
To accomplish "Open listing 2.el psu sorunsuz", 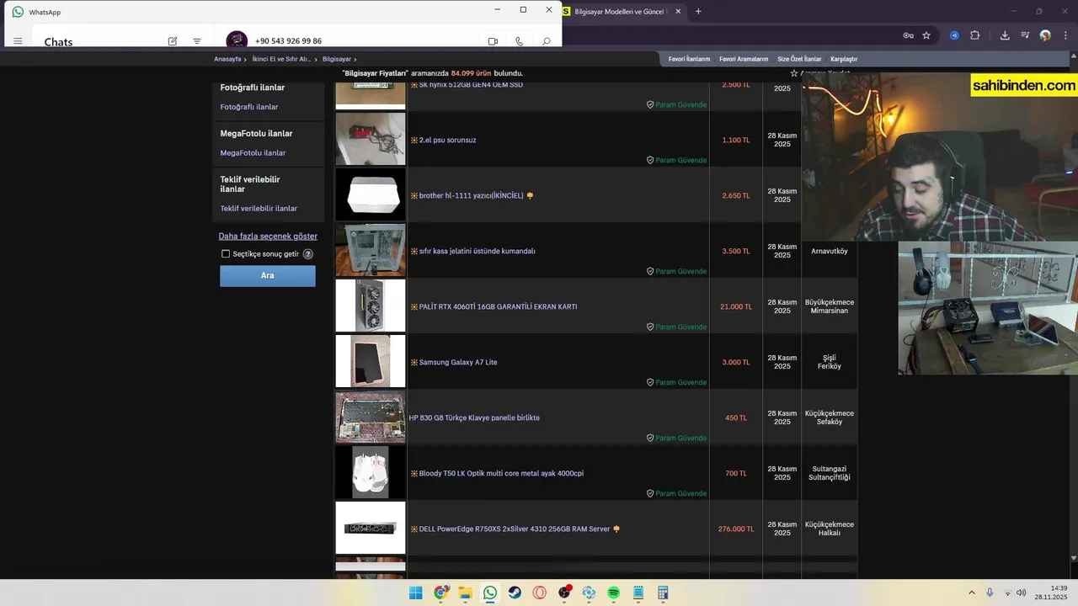I will pyautogui.click(x=447, y=140).
